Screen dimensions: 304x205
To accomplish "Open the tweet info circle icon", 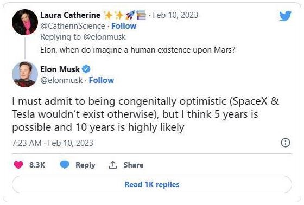I will click(286, 143).
